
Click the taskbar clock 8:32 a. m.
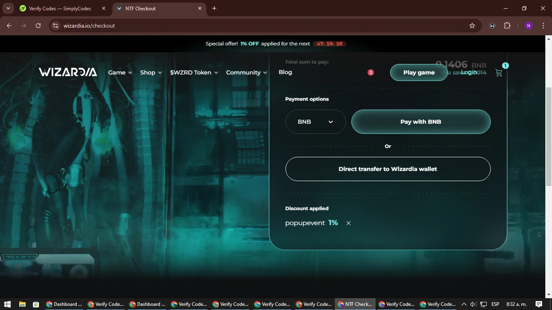click(516, 304)
